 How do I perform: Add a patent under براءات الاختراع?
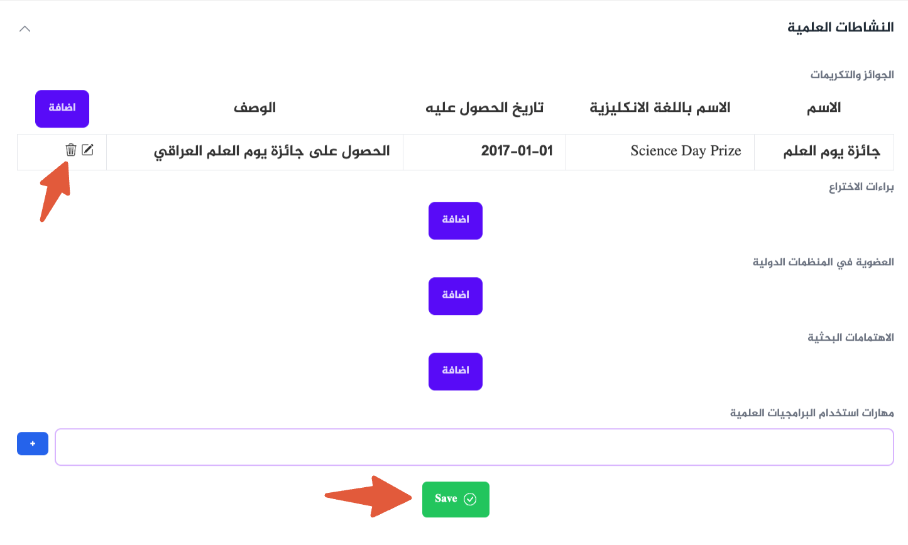click(x=455, y=221)
